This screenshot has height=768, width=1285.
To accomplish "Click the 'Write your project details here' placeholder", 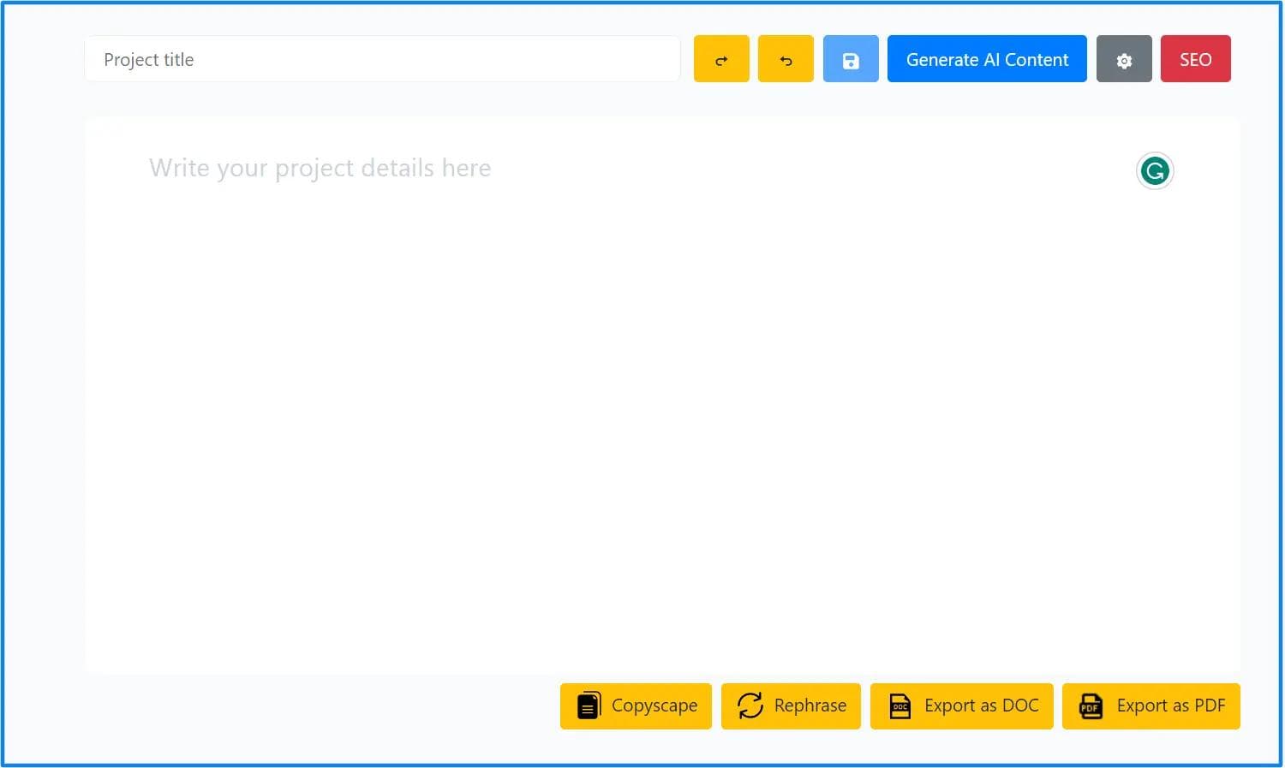I will (x=320, y=168).
